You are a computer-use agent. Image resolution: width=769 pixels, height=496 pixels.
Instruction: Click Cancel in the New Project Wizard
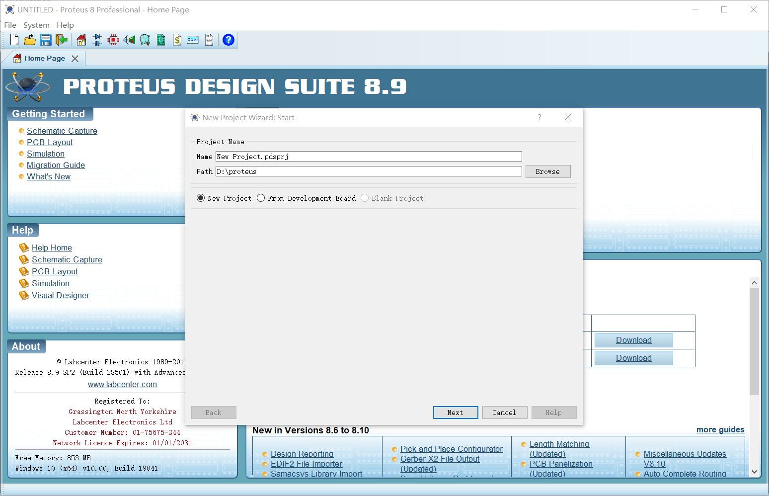coord(505,413)
